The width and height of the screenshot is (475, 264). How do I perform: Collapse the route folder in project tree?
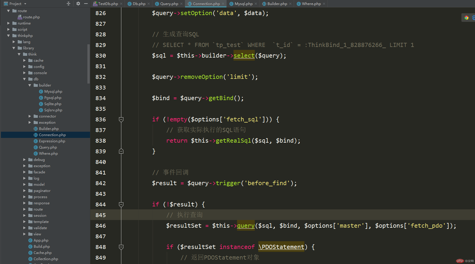coord(8,11)
